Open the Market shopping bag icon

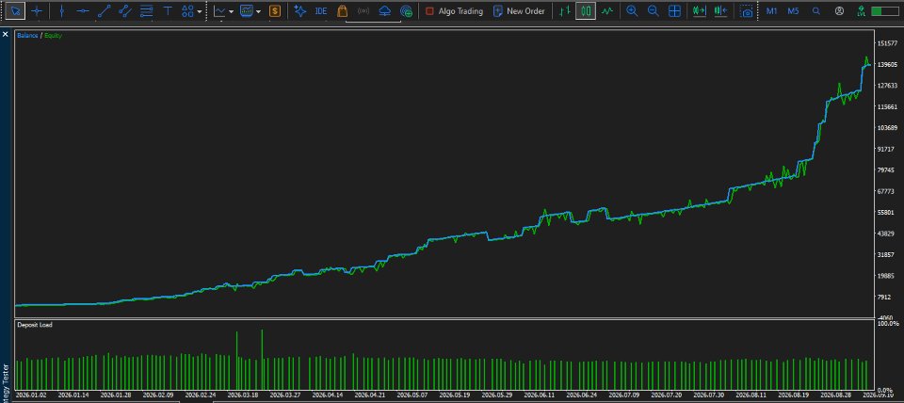coord(342,11)
